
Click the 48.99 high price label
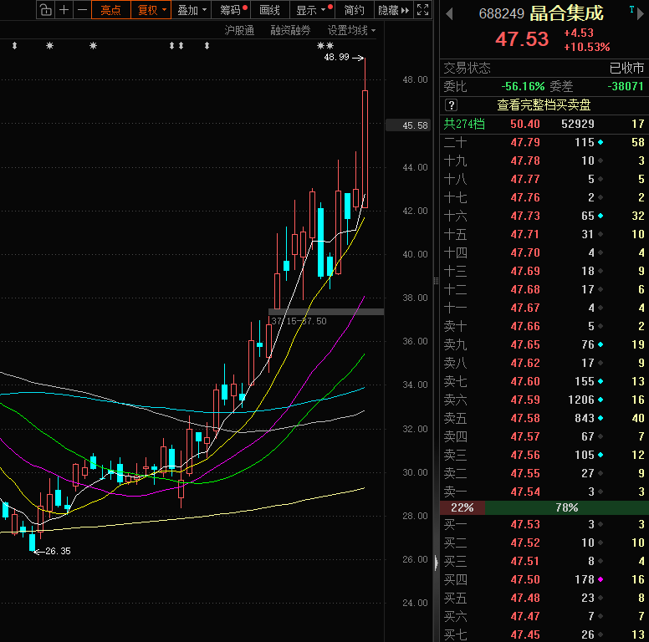tap(336, 57)
